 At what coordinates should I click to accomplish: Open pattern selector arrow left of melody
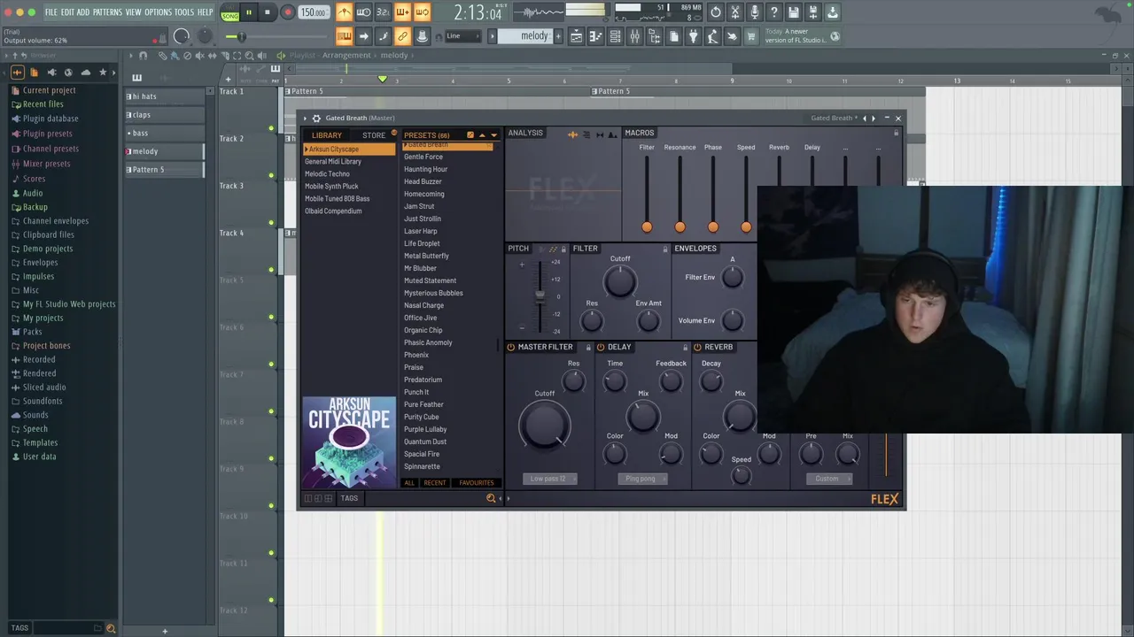pos(491,36)
